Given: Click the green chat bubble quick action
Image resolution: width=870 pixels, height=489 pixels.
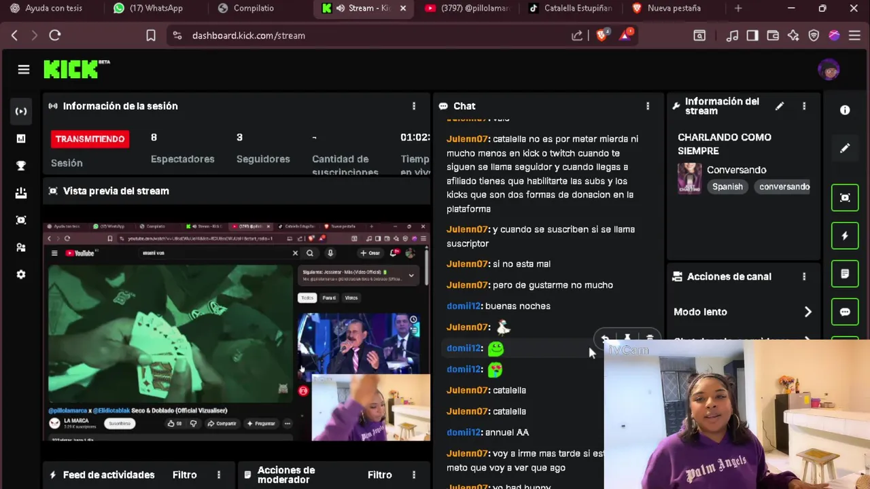Looking at the screenshot, I should [x=845, y=312].
